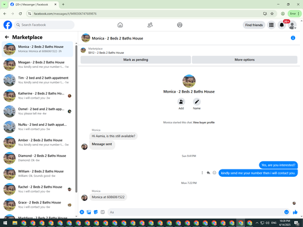Attach a file using the photo icon
Image resolution: width=303 pixels, height=227 pixels.
coord(88,212)
